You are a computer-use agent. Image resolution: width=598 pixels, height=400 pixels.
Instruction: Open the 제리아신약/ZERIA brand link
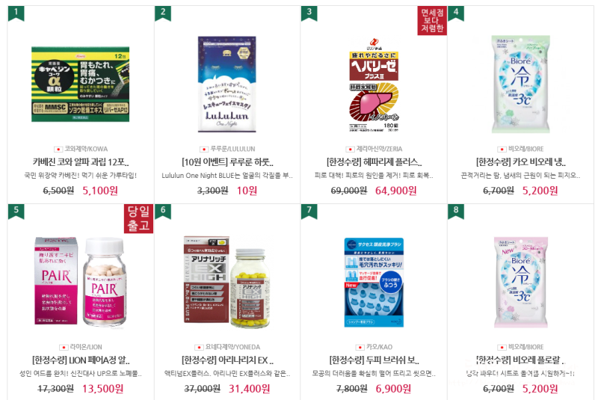tap(379, 149)
